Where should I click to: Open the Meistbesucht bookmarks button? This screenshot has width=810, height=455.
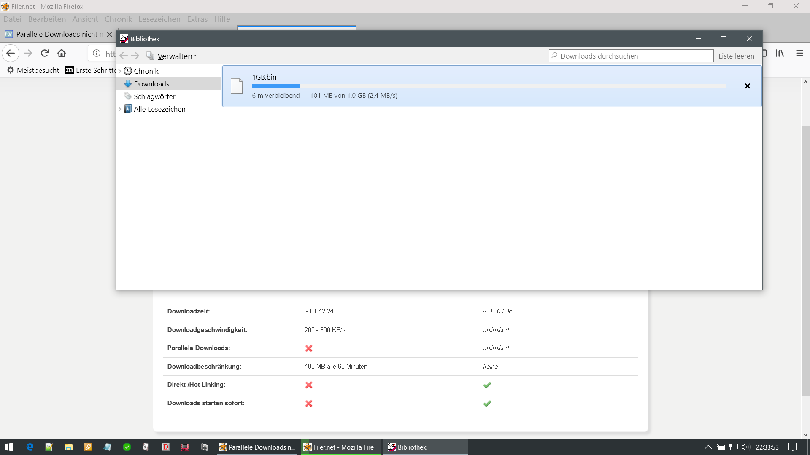(x=33, y=70)
